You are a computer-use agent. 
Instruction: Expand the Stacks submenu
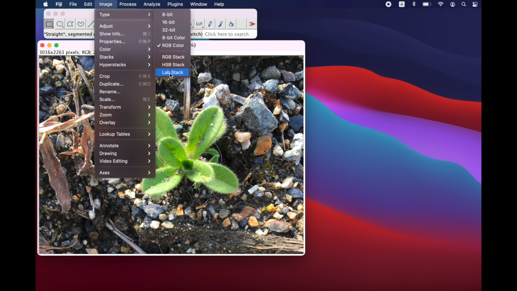[125, 57]
